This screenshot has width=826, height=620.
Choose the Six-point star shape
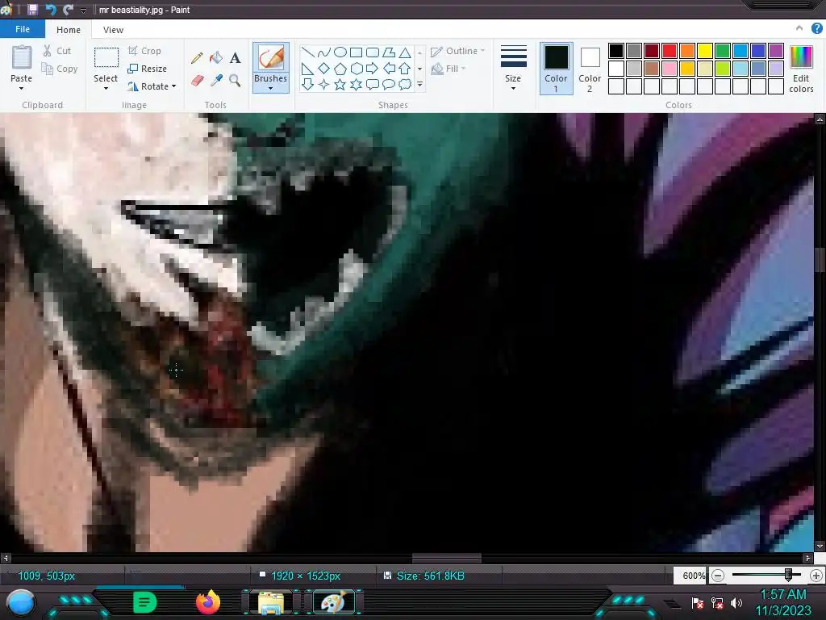pos(356,84)
